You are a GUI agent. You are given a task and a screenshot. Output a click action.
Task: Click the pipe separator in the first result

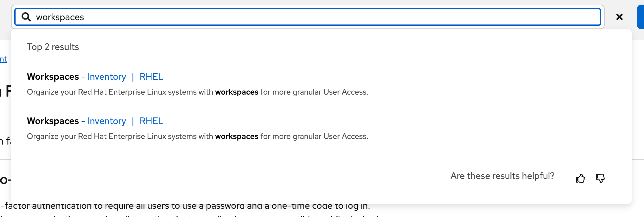[133, 77]
